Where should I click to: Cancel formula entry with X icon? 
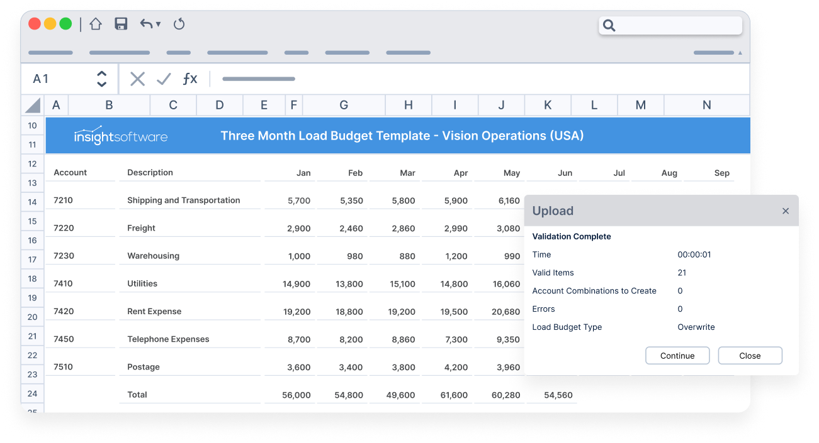(137, 79)
